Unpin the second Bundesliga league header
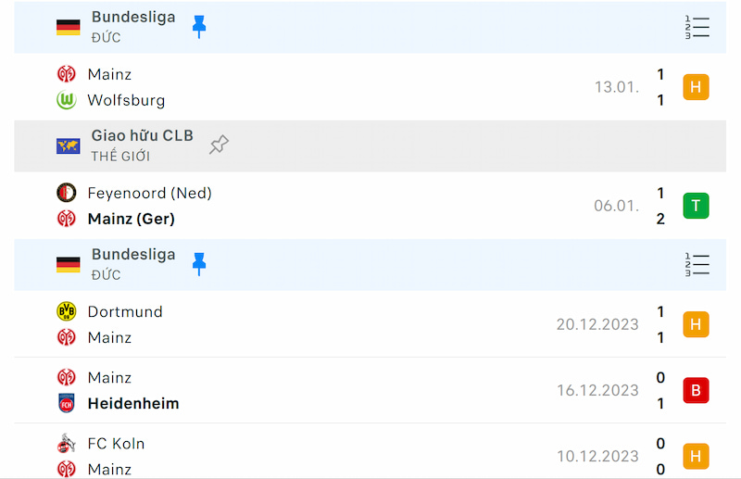 tap(199, 264)
